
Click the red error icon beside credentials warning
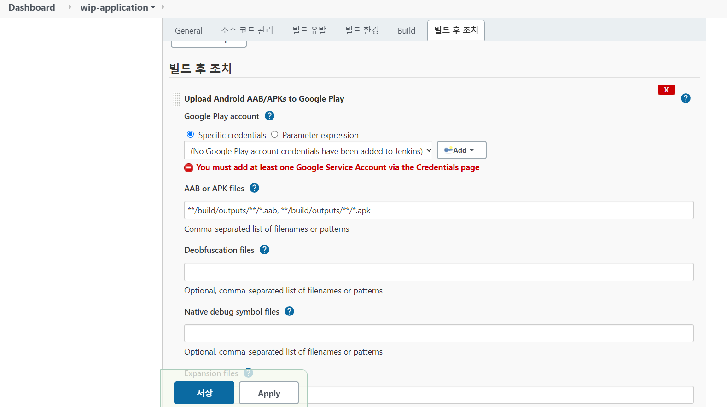[x=189, y=168]
